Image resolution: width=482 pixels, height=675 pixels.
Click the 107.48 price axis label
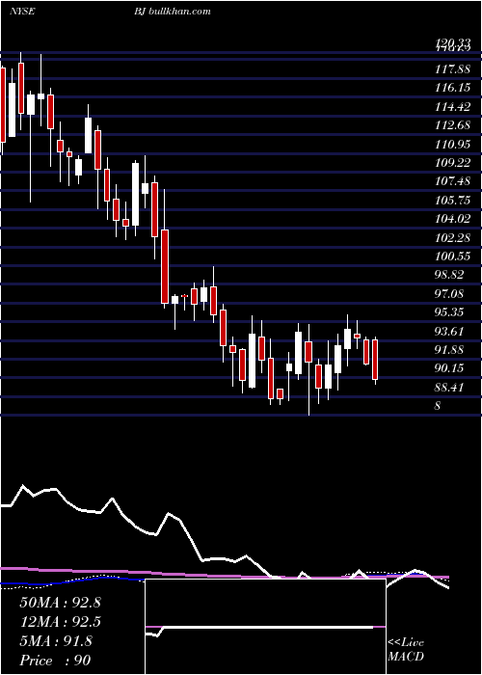tap(452, 181)
